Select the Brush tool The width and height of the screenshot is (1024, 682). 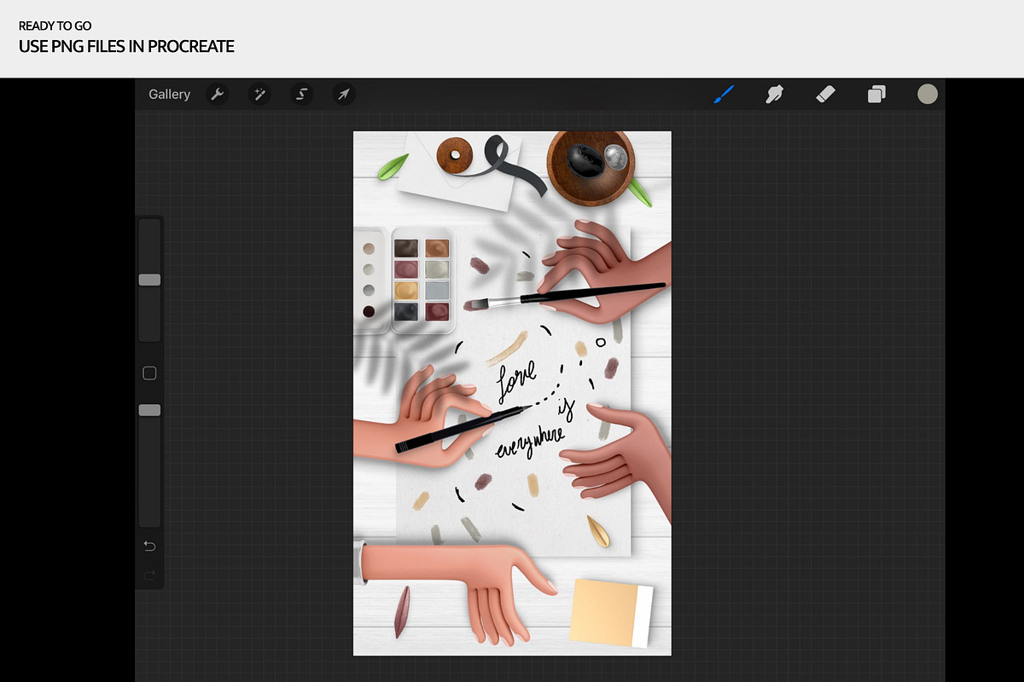tap(724, 95)
